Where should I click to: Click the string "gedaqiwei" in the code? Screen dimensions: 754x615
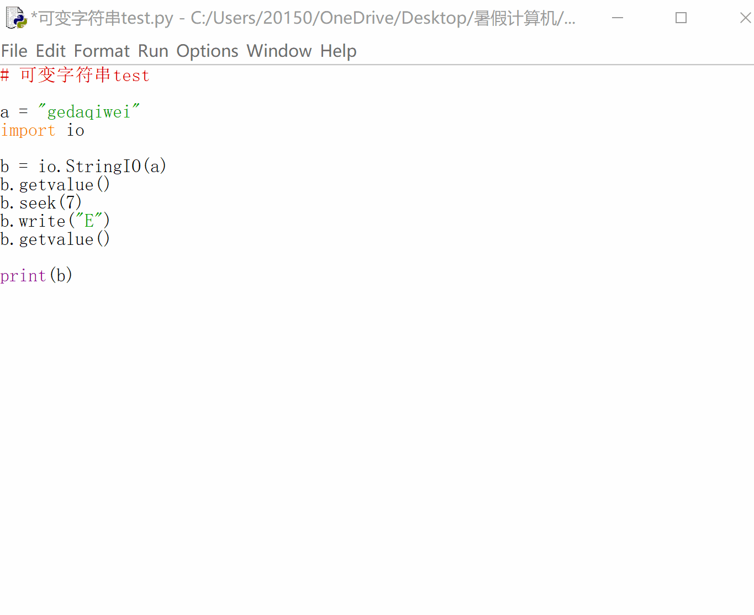[89, 112]
